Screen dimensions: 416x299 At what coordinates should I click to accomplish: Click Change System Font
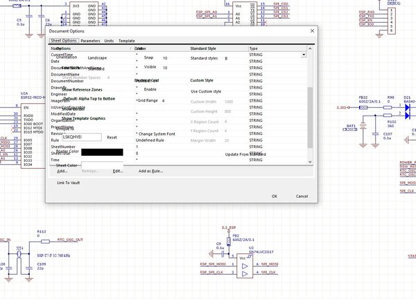[x=157, y=134]
